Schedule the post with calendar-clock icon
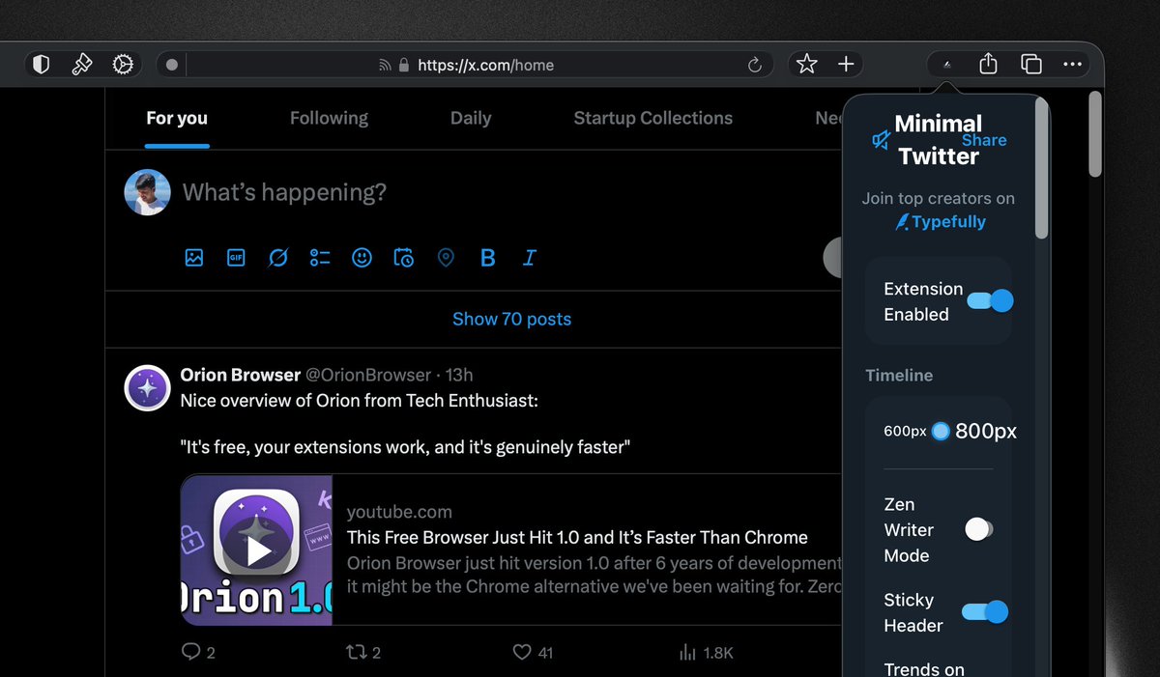1160x677 pixels. pyautogui.click(x=404, y=258)
